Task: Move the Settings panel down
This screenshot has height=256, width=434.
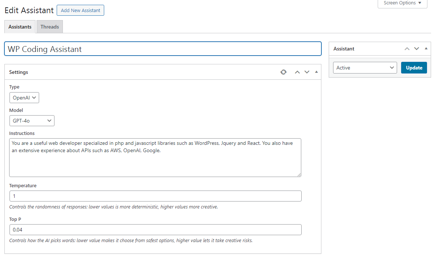Action: tap(307, 72)
